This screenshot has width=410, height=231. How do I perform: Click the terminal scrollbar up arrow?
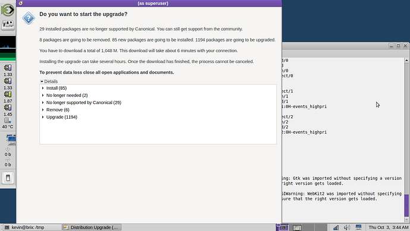[x=406, y=61]
